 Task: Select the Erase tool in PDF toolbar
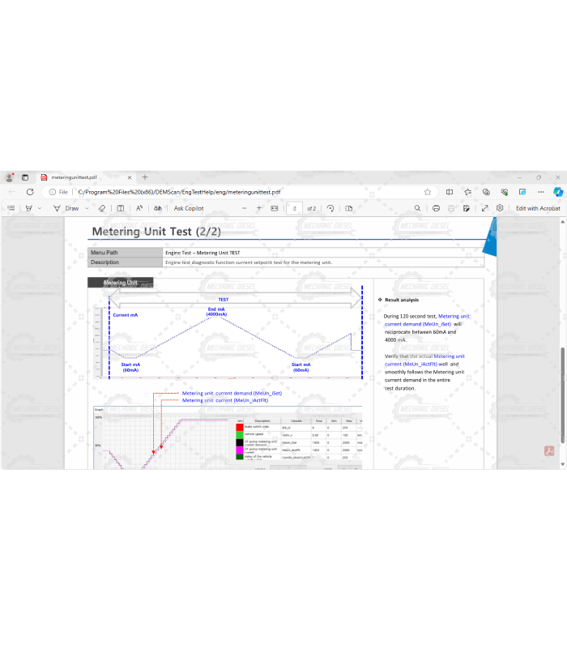point(101,208)
